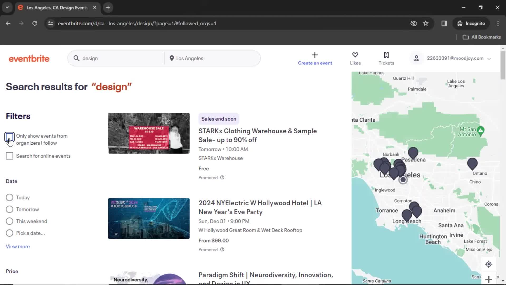This screenshot has height=285, width=506.
Task: Click the eventbrite logo
Action: coord(29,58)
